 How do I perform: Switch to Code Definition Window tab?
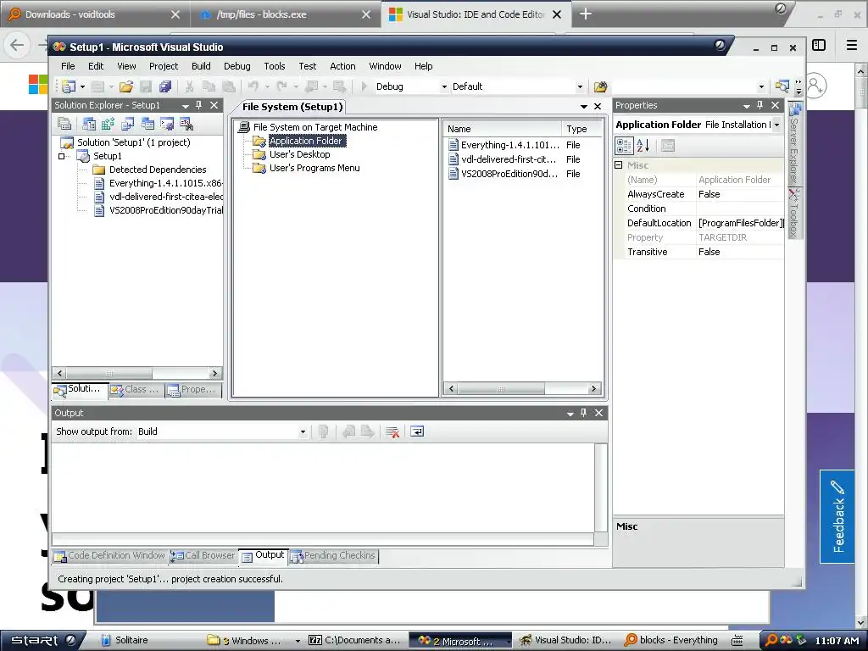tap(109, 556)
